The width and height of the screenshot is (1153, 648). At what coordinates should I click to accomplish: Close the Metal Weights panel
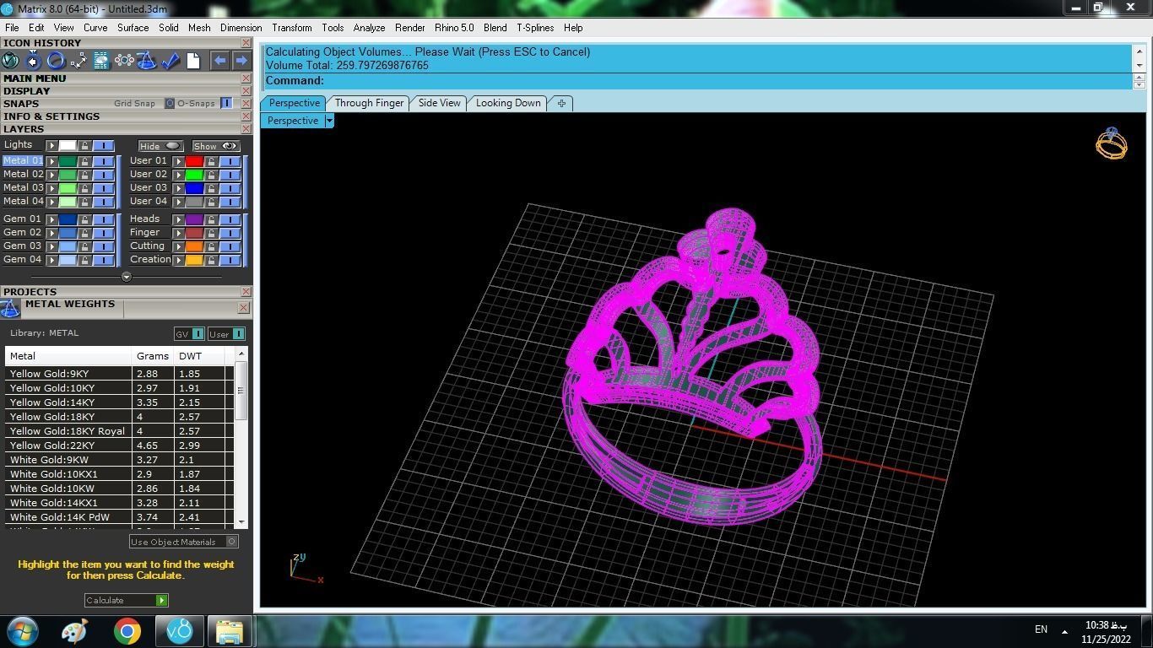click(x=243, y=308)
